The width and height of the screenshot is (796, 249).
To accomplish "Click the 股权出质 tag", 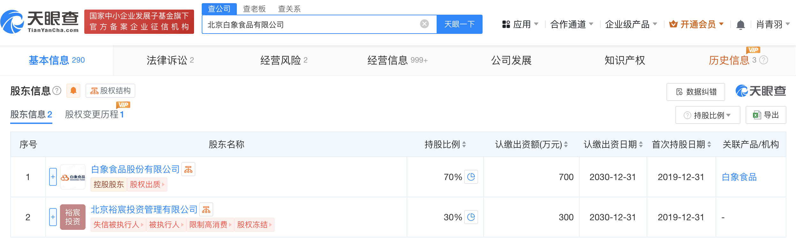I will tap(147, 185).
